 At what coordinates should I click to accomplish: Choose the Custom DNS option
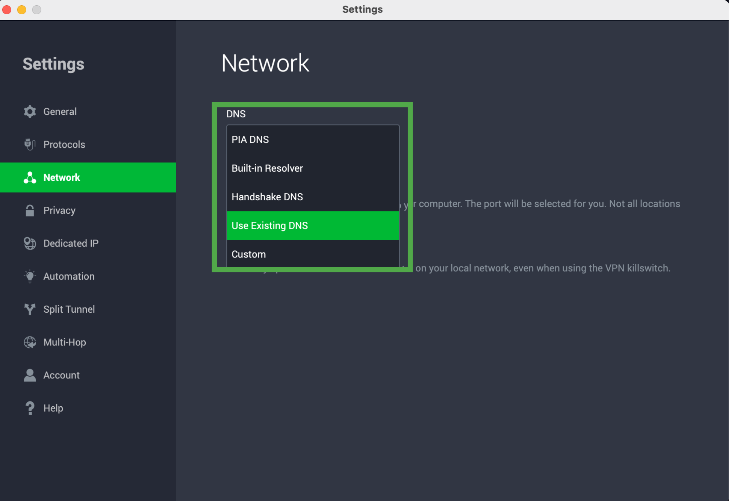click(313, 254)
